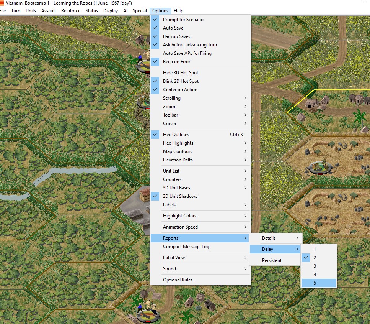Viewport: 370px width, 324px height.
Task: Select the unit in upper fortified hex
Action: coord(320,166)
